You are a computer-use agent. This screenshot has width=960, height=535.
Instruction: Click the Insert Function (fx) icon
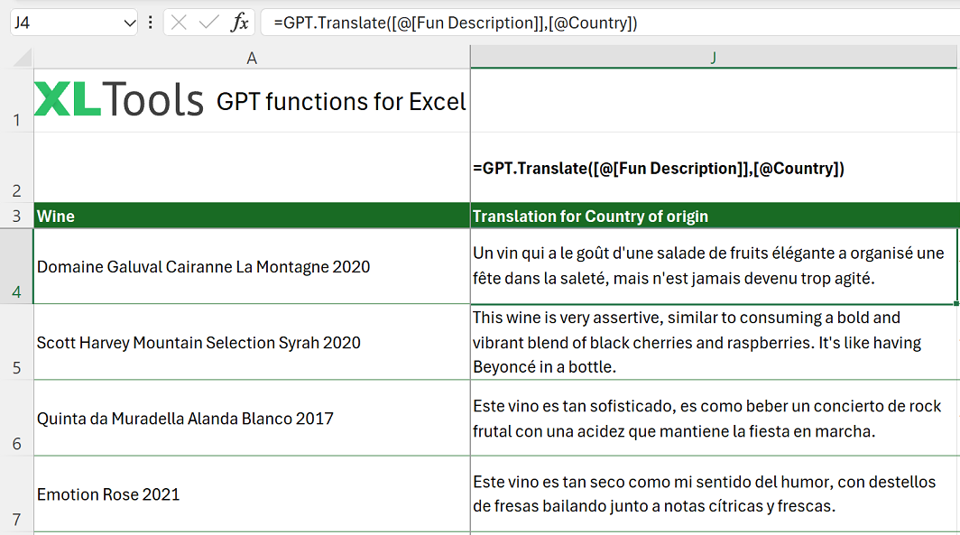coord(239,22)
